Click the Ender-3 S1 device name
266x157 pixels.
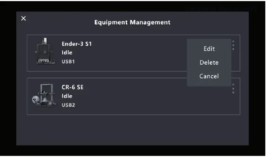[x=76, y=44]
